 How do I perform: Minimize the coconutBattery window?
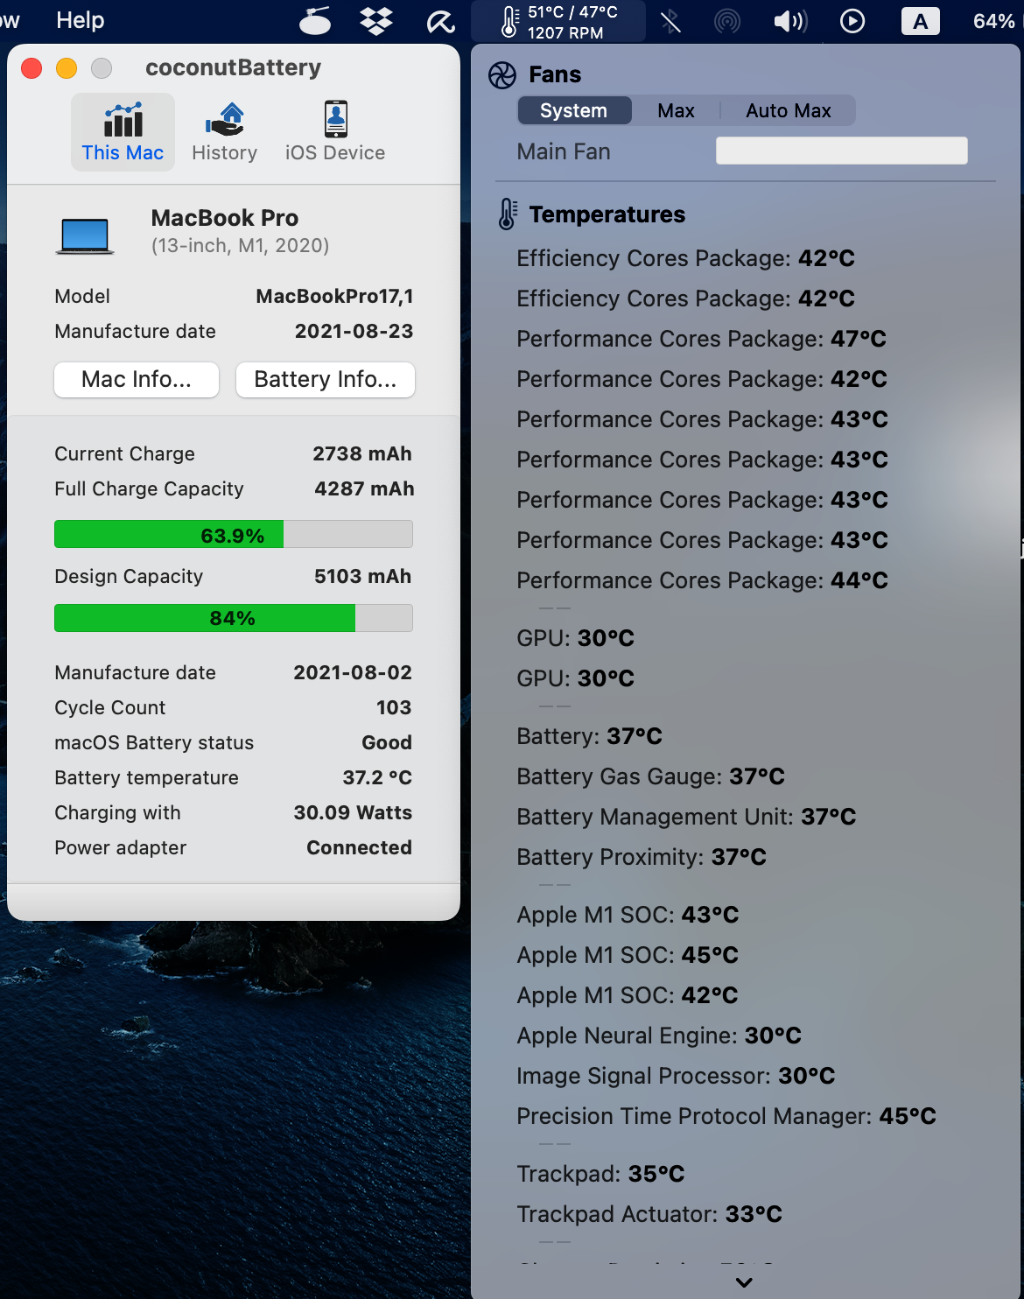coord(67,68)
